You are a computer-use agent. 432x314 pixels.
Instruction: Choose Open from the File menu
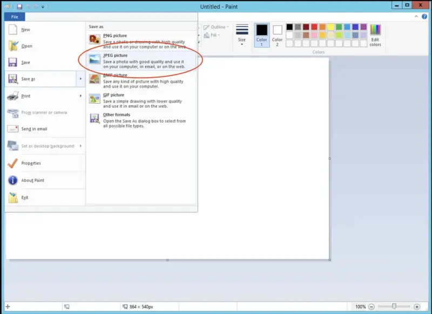pos(45,46)
